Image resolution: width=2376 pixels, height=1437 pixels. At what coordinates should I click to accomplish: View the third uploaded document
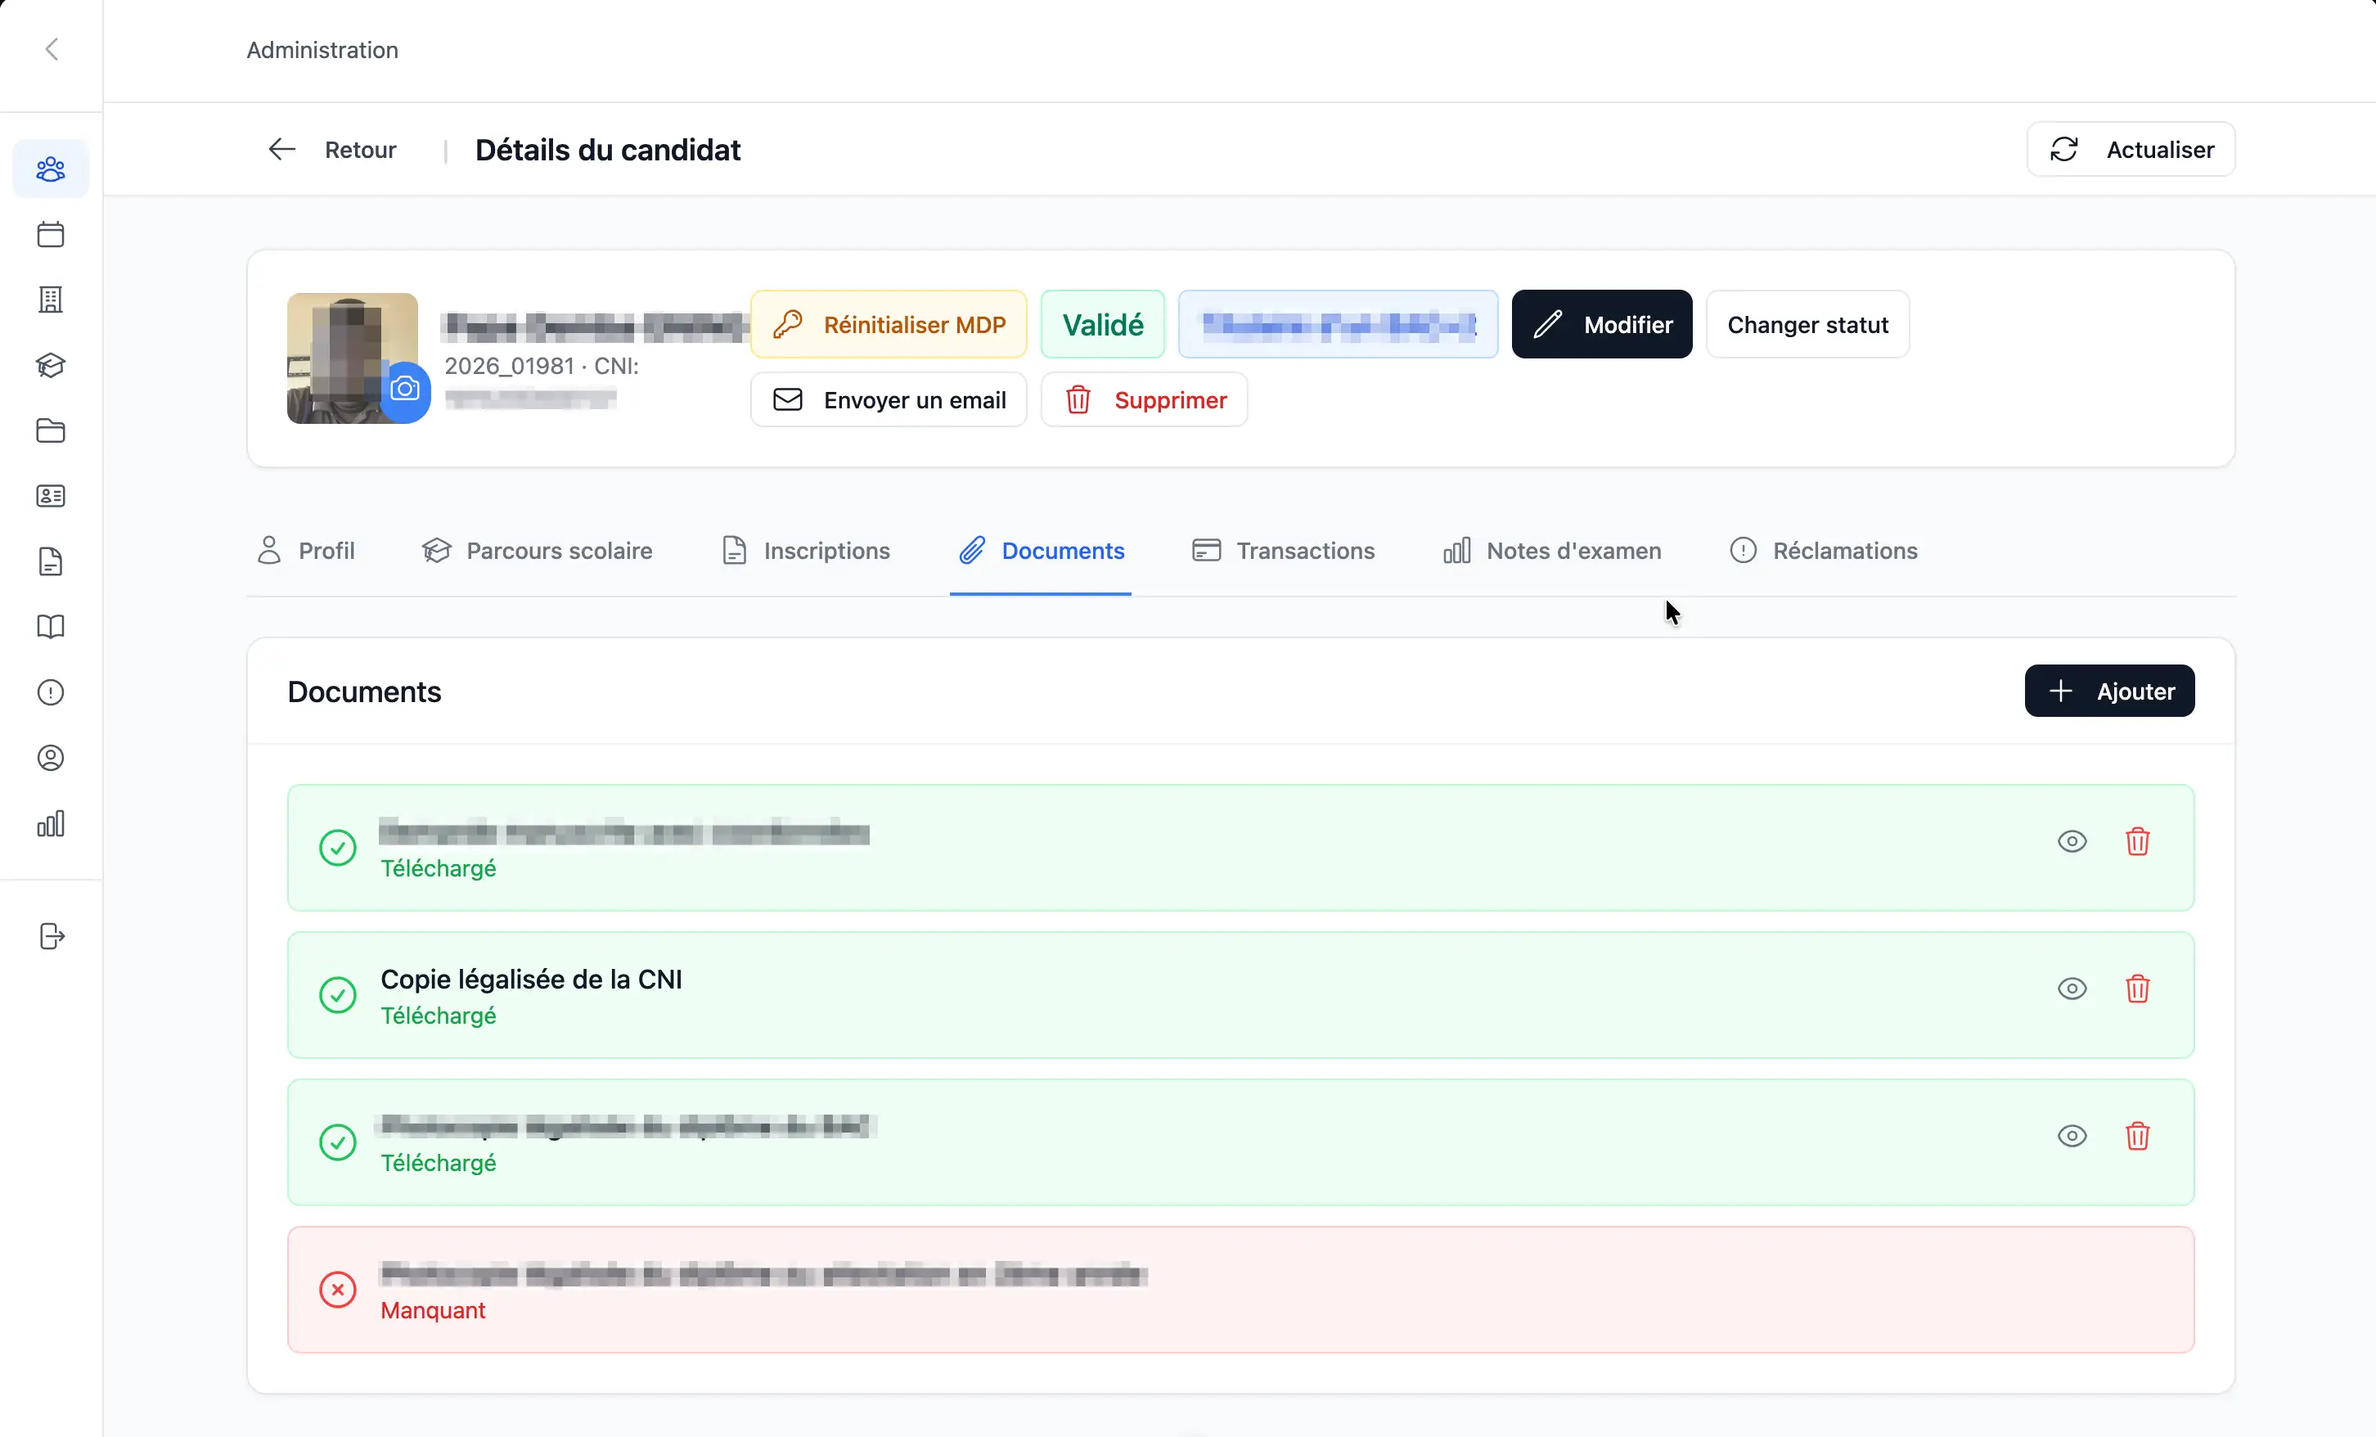[x=2072, y=1136]
